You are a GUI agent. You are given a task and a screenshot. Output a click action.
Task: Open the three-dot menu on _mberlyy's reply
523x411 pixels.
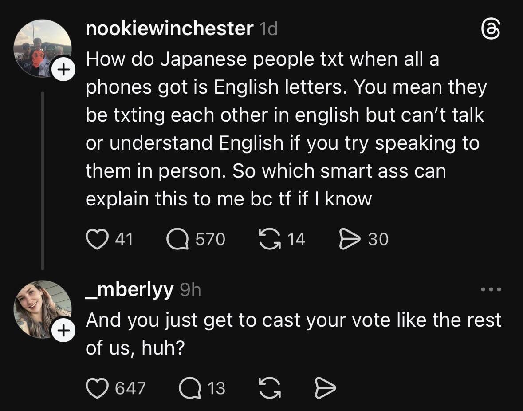click(x=491, y=290)
